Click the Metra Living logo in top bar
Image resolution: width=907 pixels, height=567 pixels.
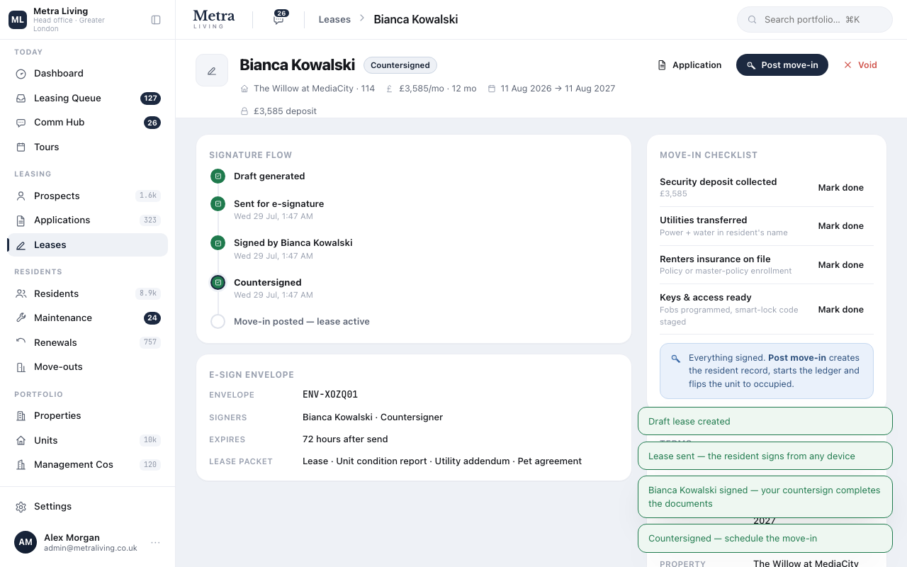click(213, 19)
